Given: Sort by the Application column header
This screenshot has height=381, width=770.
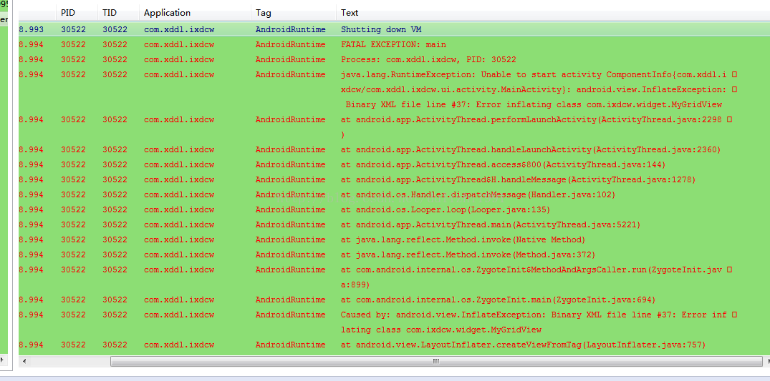Looking at the screenshot, I should tap(167, 13).
